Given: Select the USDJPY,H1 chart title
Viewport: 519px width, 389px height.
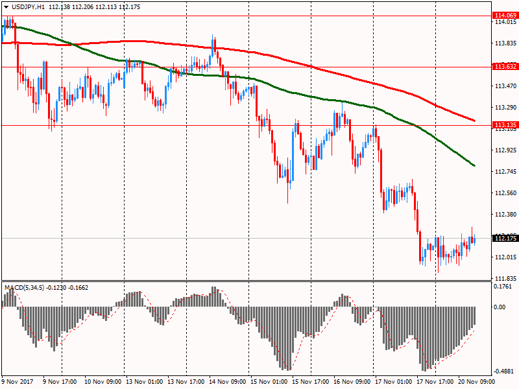Looking at the screenshot, I should pyautogui.click(x=28, y=7).
